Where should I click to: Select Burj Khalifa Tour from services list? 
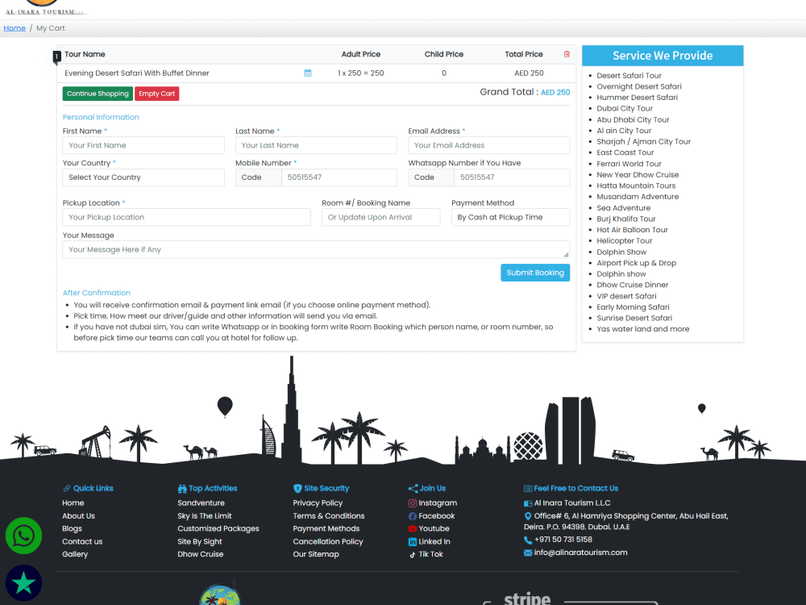(626, 219)
